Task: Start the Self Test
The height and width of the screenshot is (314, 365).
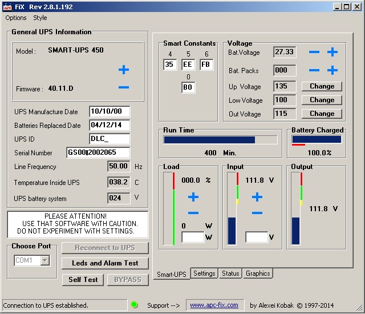Action: coord(83,279)
